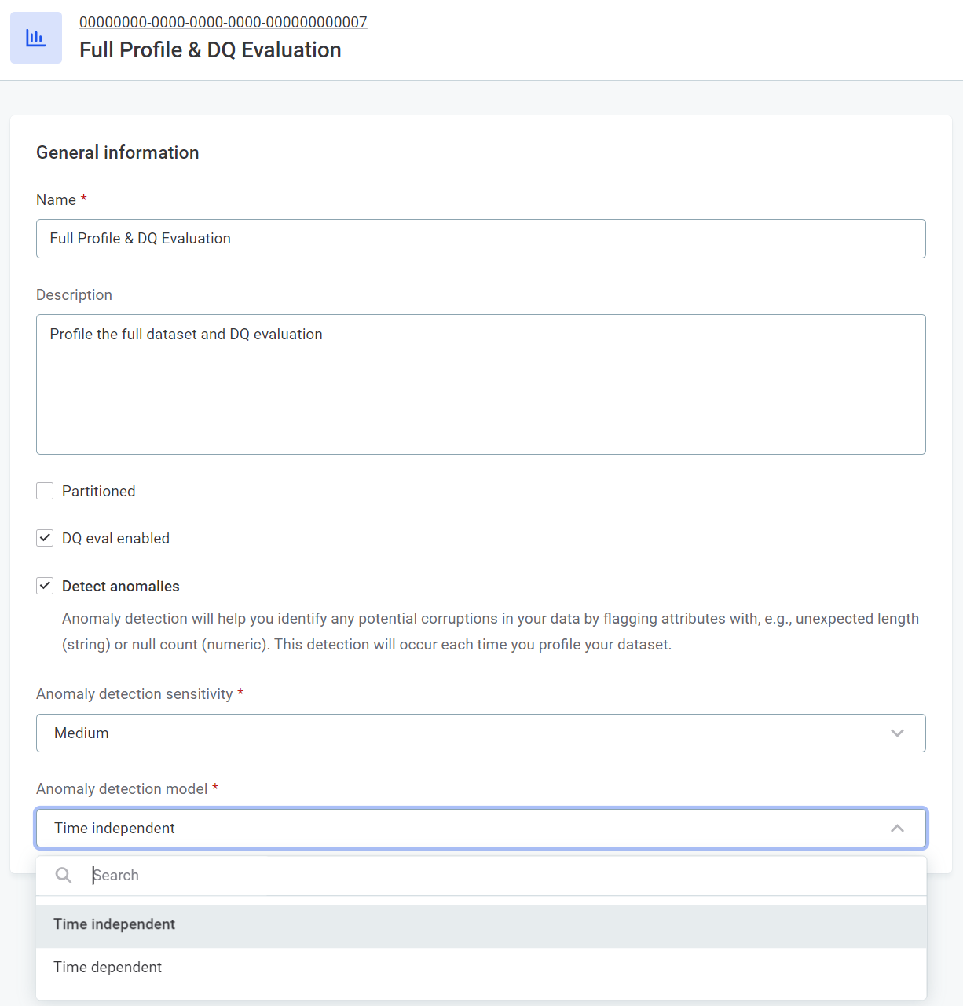The image size is (963, 1006).
Task: Click the Medium sensitivity value
Action: 81,733
